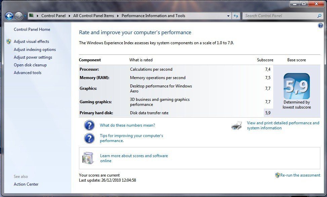Click the address bar computer icon
Viewport: 327px width, 197px height.
(x=31, y=15)
